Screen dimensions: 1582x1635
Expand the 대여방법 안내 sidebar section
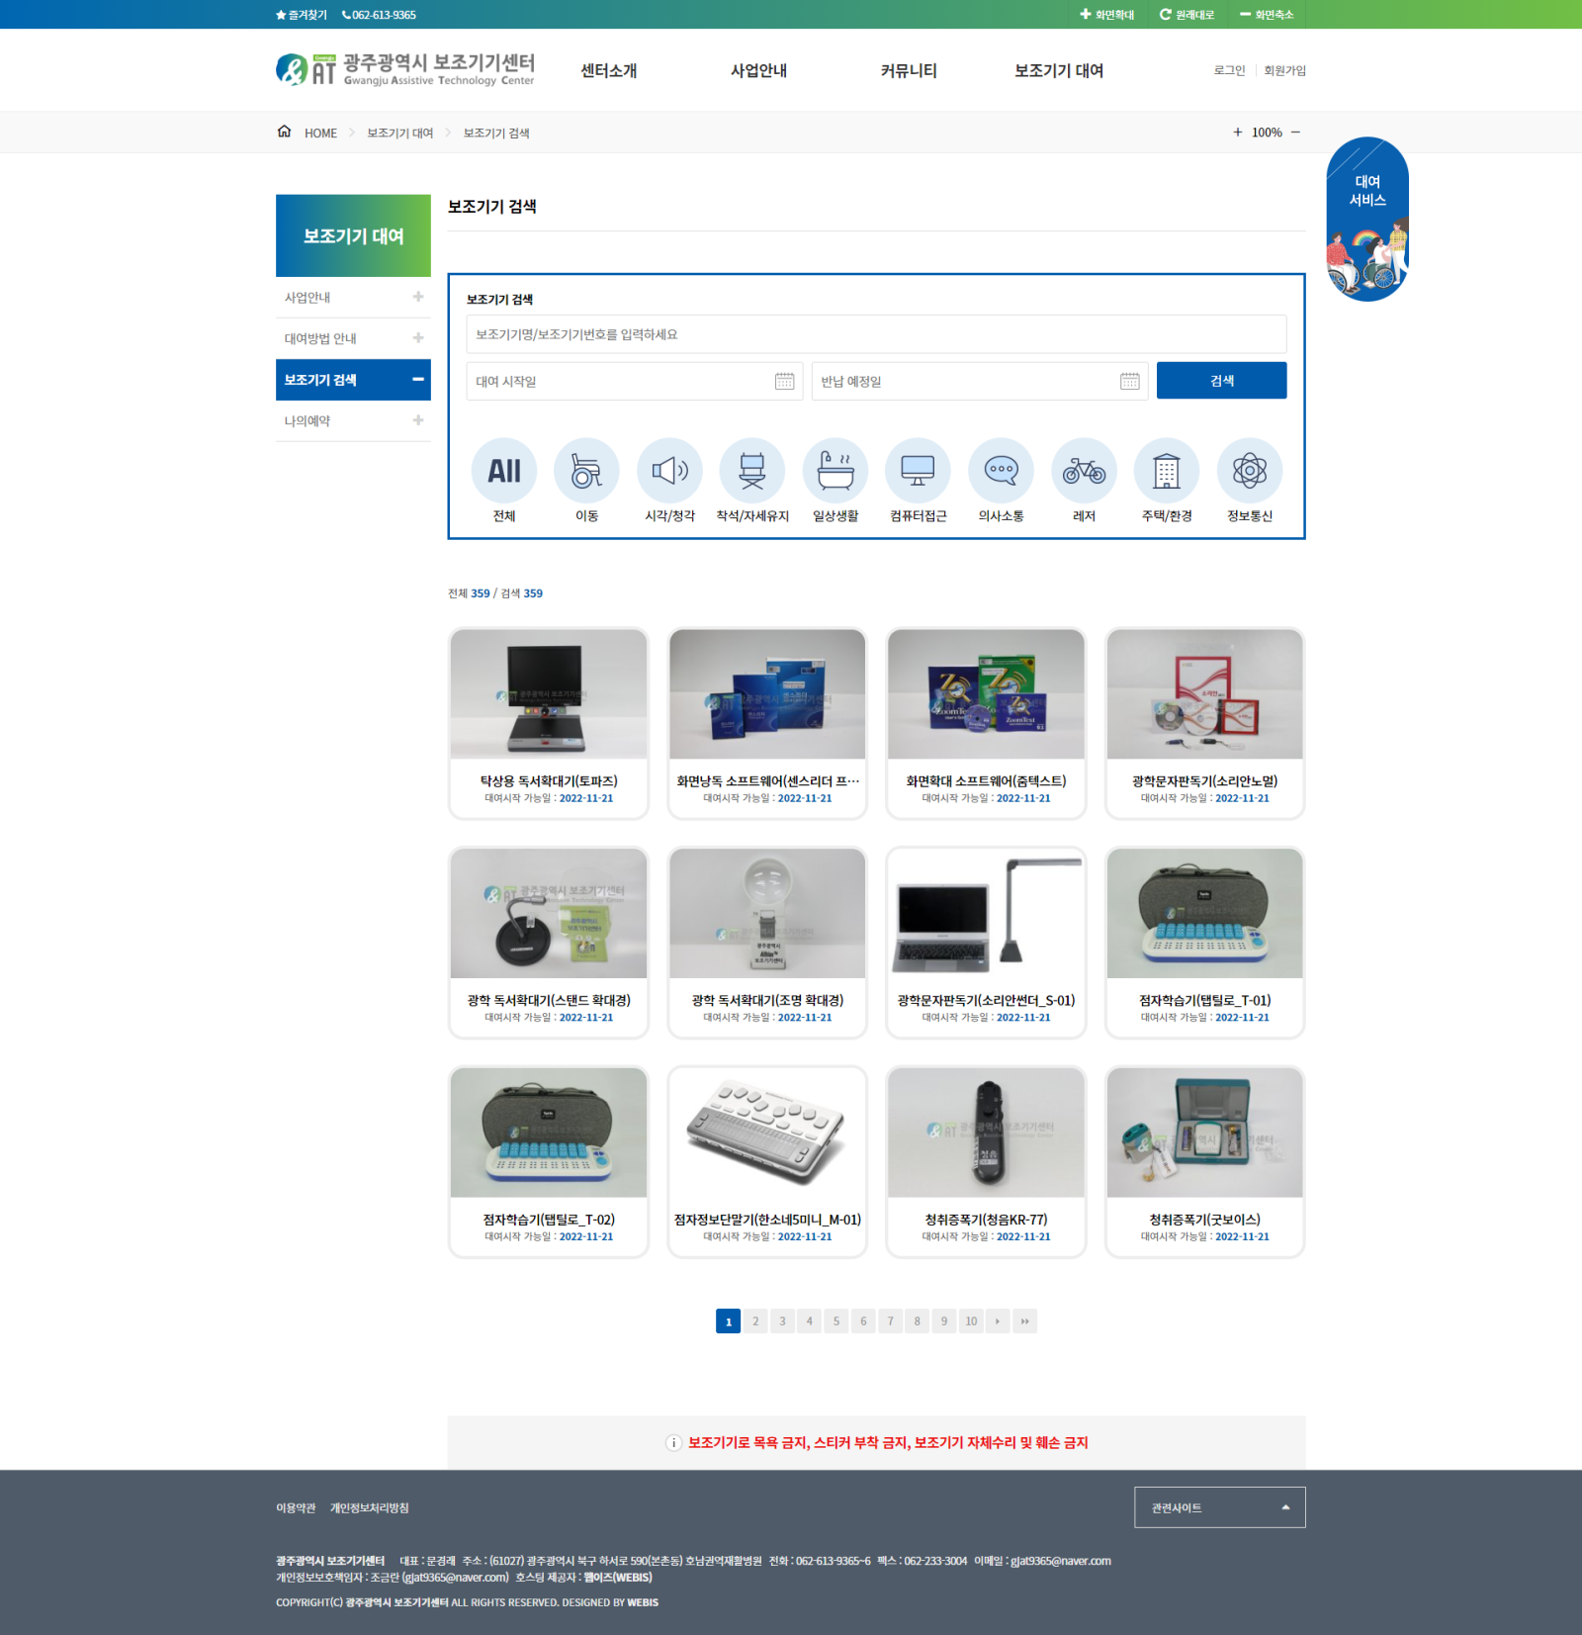418,338
